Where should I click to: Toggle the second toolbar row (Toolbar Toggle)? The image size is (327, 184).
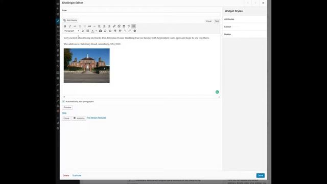pyautogui.click(x=134, y=26)
